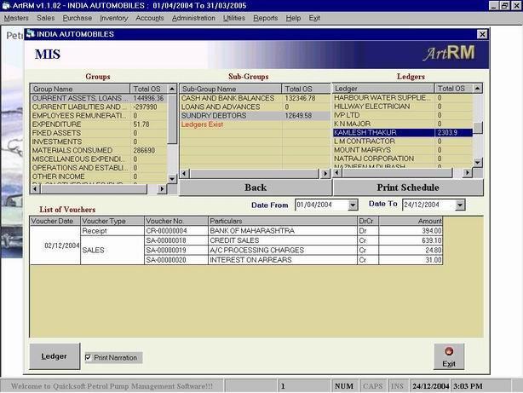Click voucher SA-00000018 cell

pyautogui.click(x=176, y=240)
